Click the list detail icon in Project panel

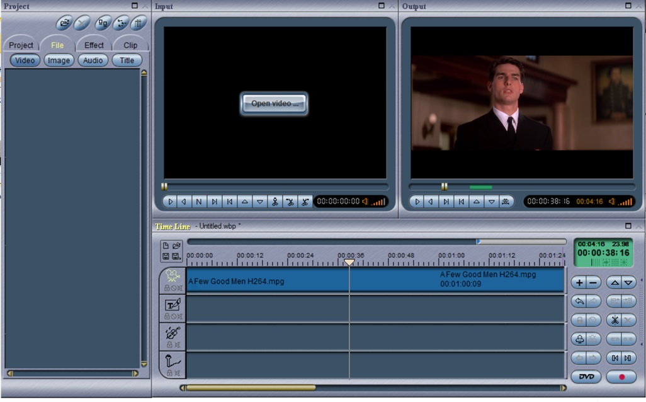click(139, 23)
